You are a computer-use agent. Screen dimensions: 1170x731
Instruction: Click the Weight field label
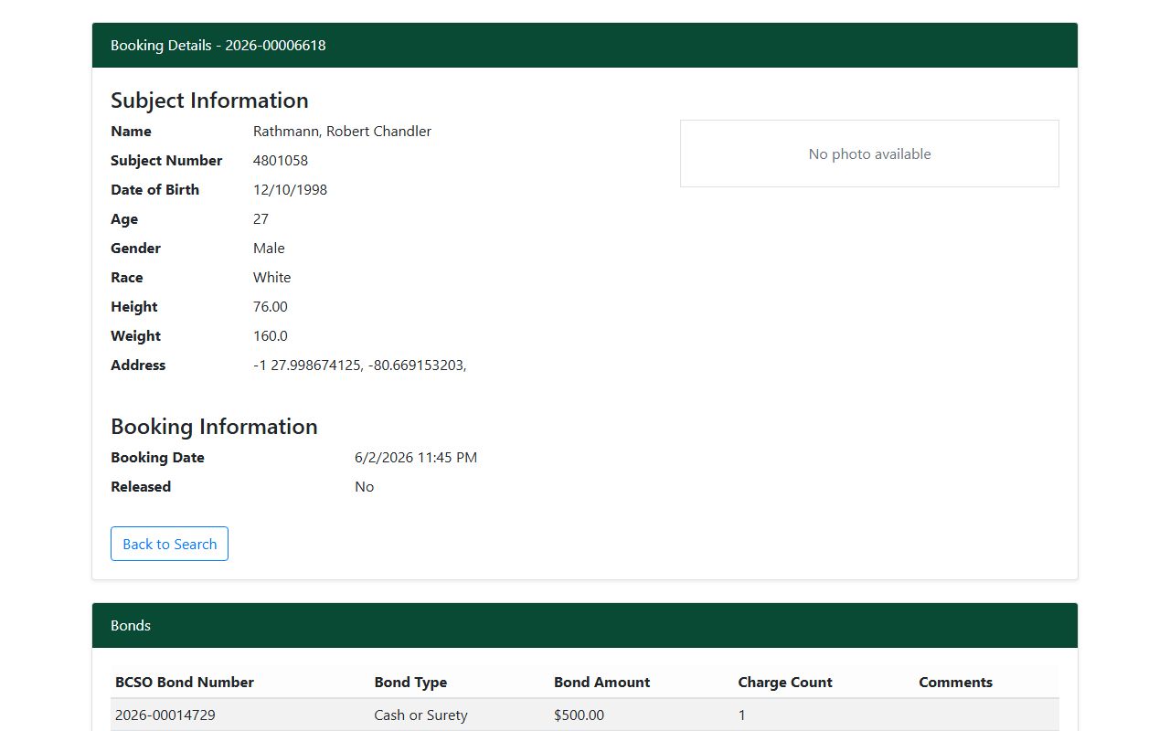(x=135, y=336)
